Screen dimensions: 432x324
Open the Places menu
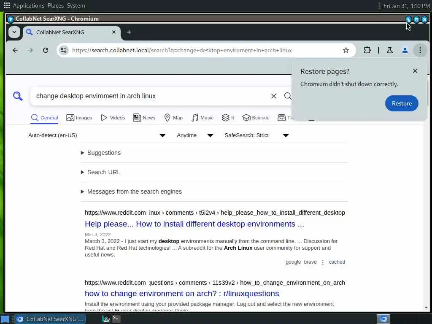(55, 5)
